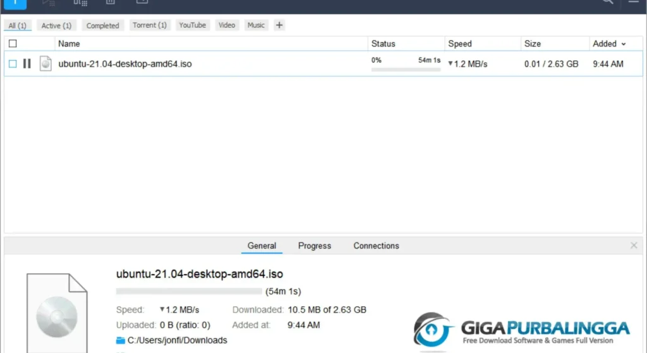Tick the ubuntu-21.04-desktop-amd64.iso row checkbox
Viewport: 647px width, 353px height.
(x=13, y=64)
